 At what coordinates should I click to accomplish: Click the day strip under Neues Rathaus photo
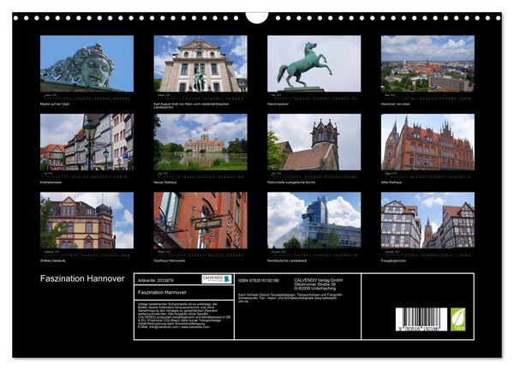click(x=200, y=176)
